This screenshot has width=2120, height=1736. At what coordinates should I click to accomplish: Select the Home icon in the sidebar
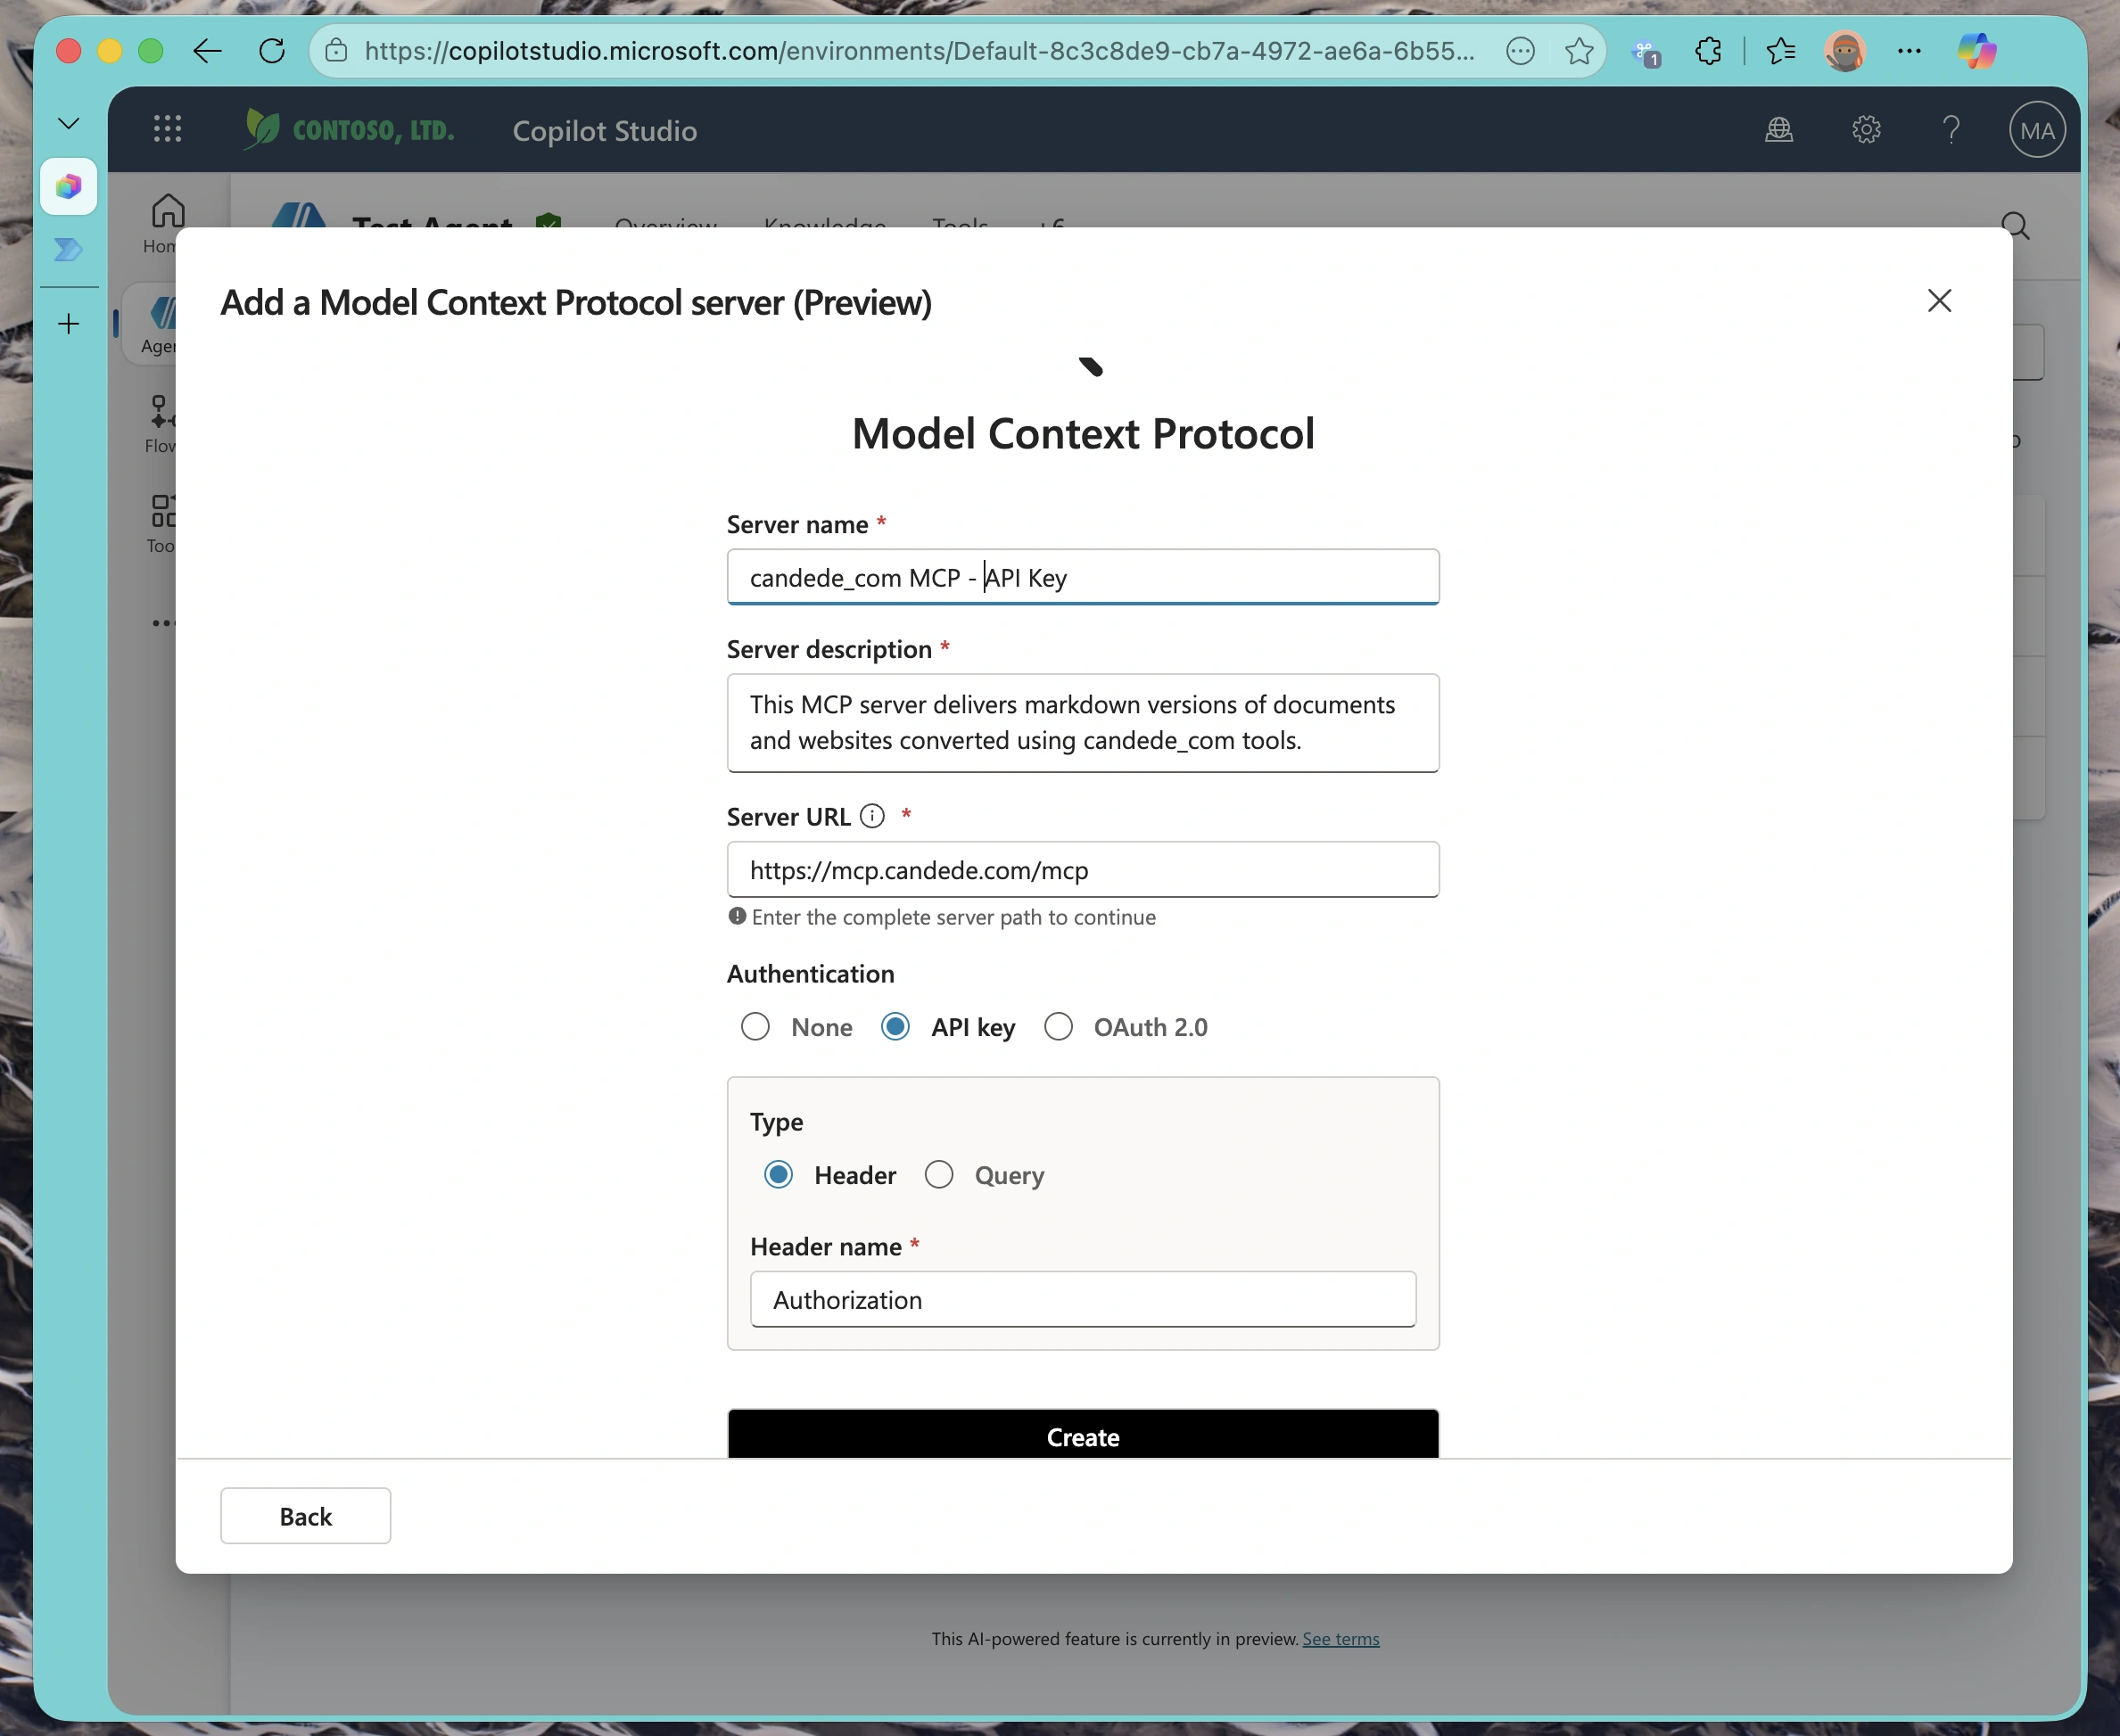[x=167, y=215]
